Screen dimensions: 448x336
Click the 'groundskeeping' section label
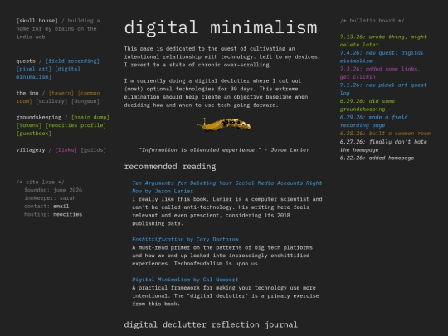(38, 117)
